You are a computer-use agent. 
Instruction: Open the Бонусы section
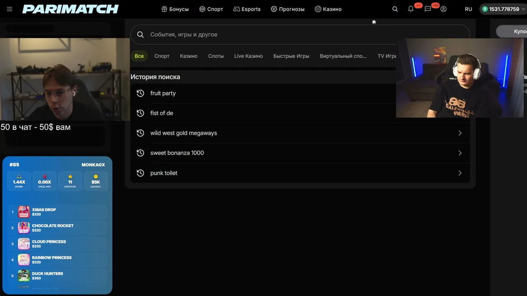coord(175,9)
